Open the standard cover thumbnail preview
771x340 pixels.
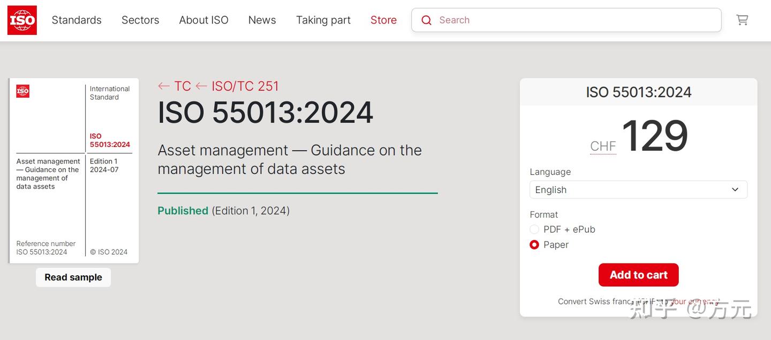(x=73, y=169)
